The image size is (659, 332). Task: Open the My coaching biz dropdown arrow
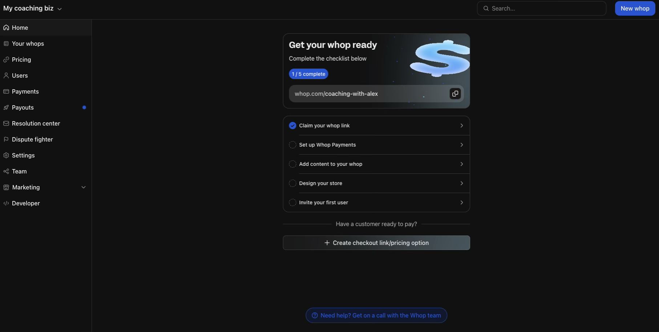[x=60, y=9]
